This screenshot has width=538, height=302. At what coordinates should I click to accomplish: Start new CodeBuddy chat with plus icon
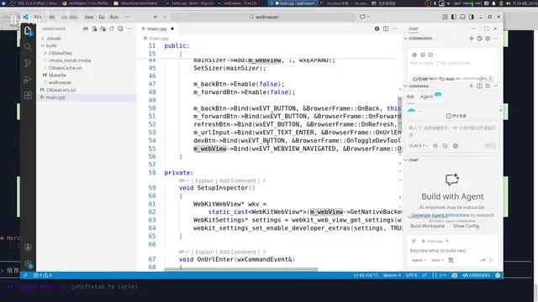[x=472, y=39]
